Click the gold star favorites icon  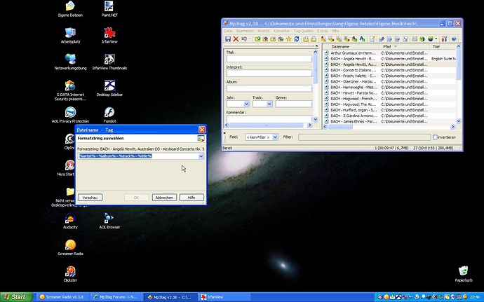tap(288, 39)
